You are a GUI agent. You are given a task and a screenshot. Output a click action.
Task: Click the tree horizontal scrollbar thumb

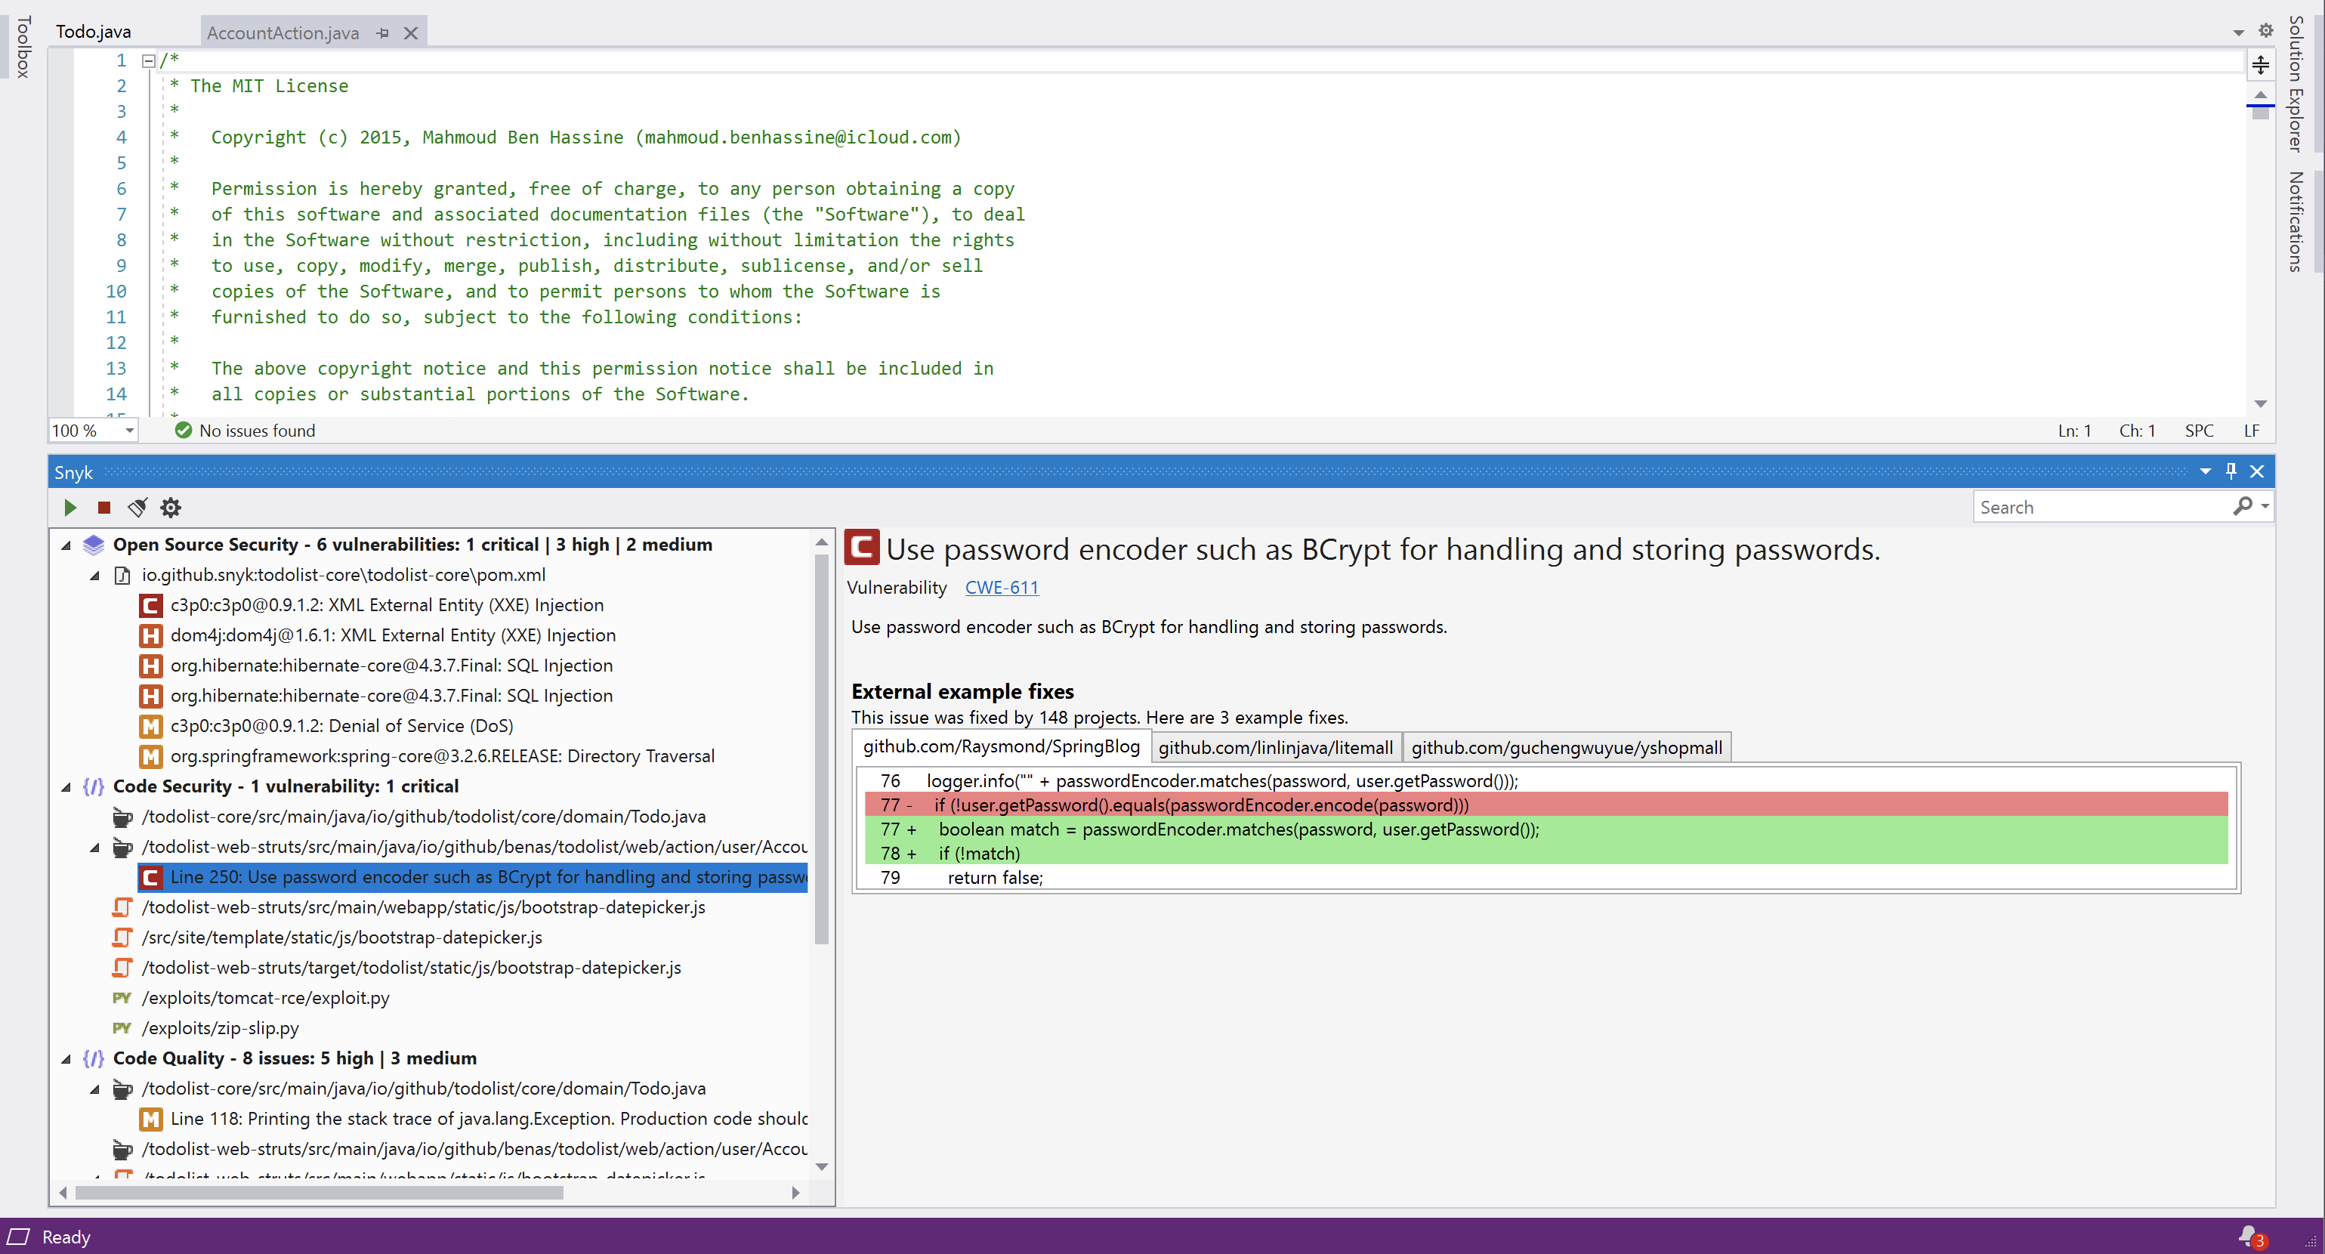click(320, 1193)
